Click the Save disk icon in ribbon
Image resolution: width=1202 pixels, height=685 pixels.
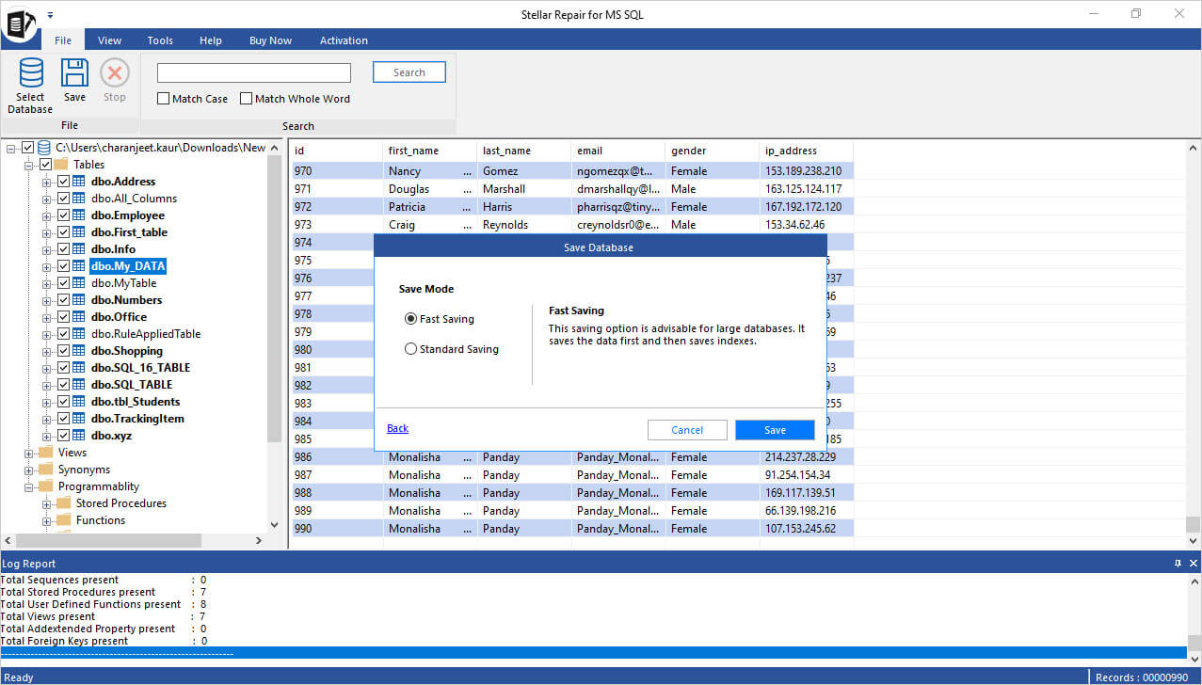(74, 72)
